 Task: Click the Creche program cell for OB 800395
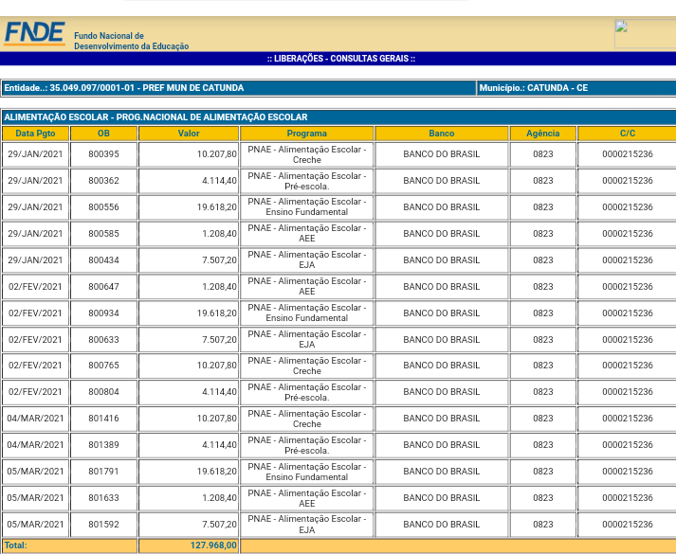click(306, 154)
